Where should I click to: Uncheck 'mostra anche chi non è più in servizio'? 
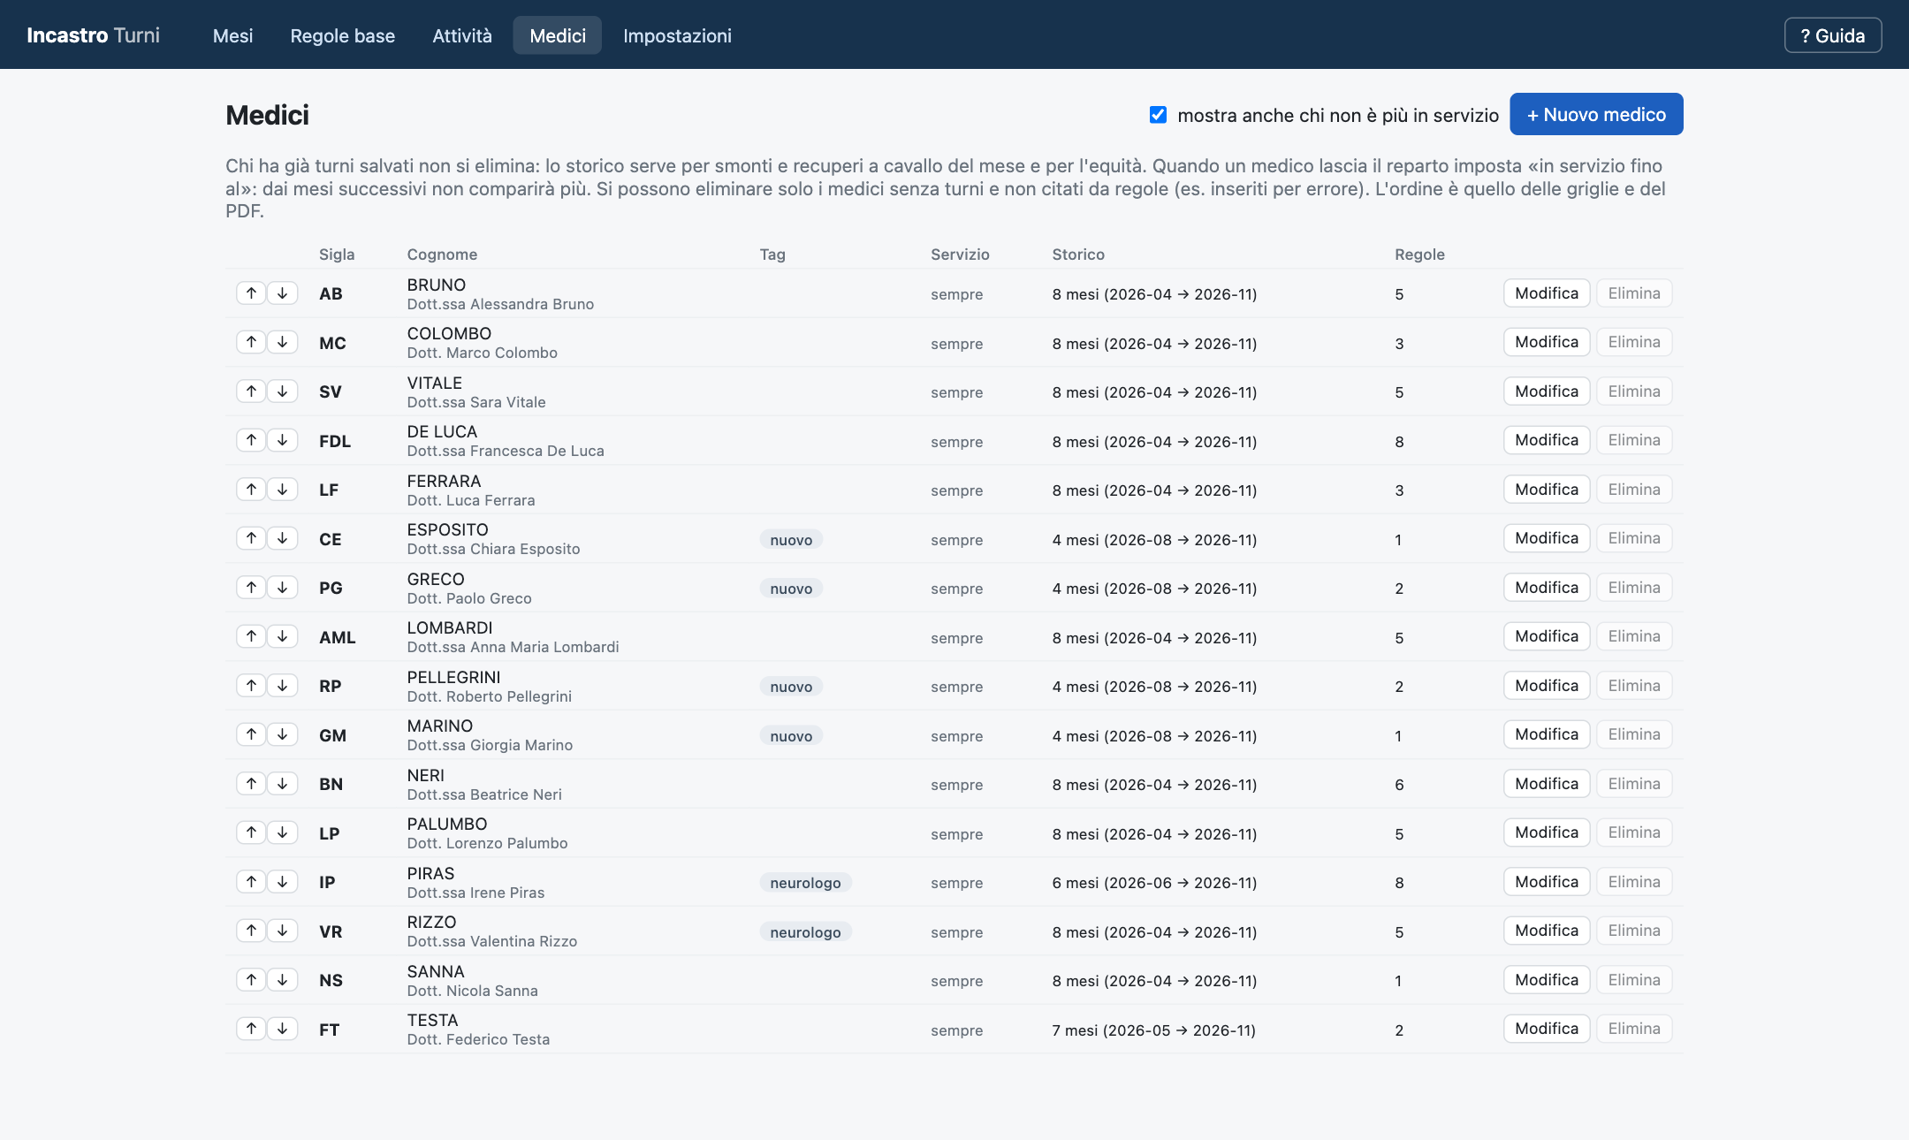click(1158, 115)
